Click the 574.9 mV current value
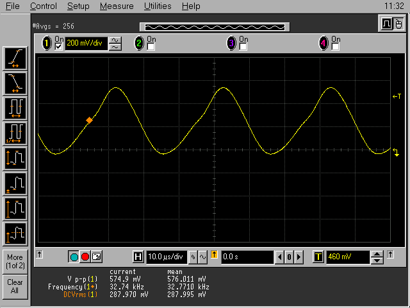Image resolution: width=410 pixels, height=308 pixels. [125, 279]
